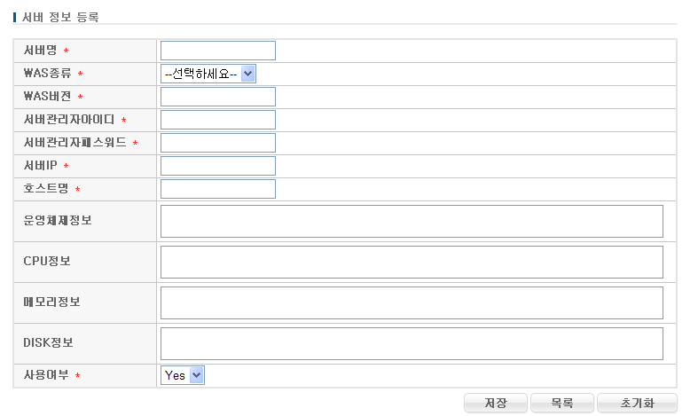Focus the 서버관리자아이디 input box

(x=217, y=120)
